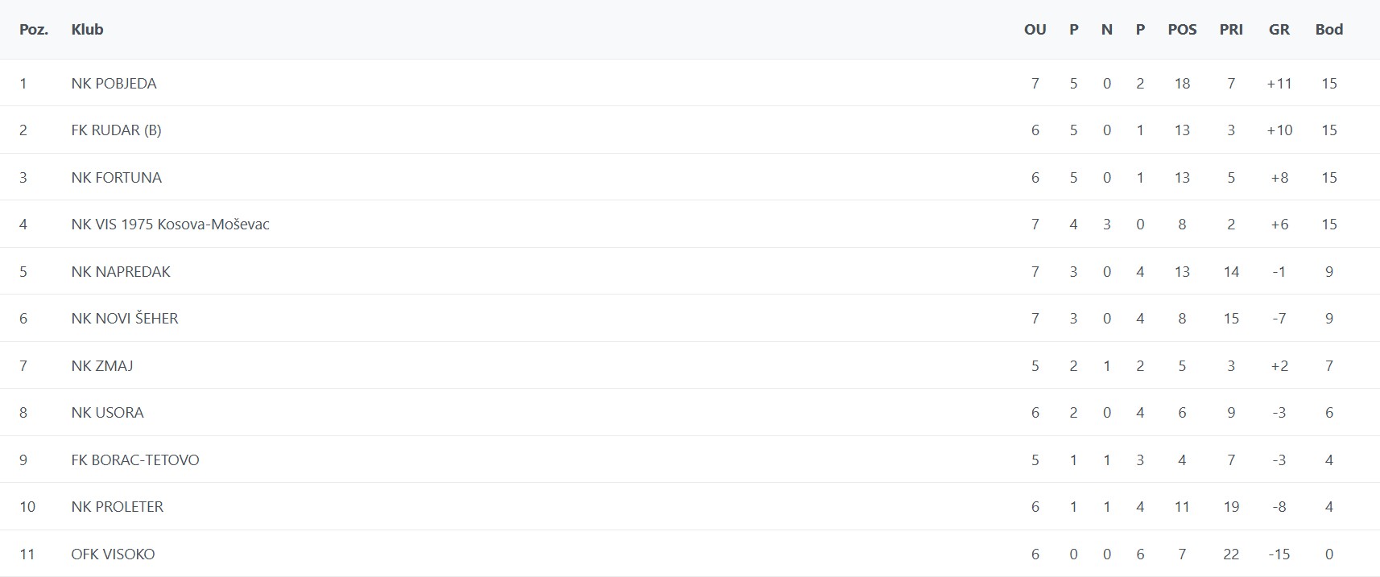Sort standings by the GR column

(1279, 30)
